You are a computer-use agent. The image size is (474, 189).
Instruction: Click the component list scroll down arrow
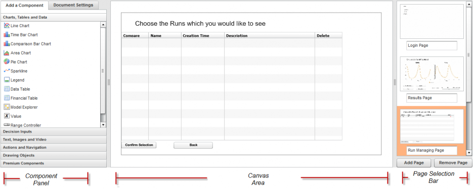(103, 124)
